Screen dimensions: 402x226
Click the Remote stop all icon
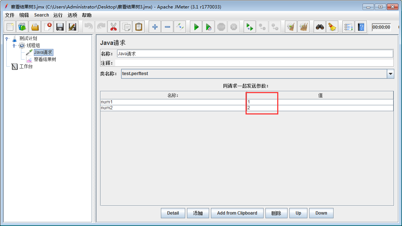click(x=262, y=27)
